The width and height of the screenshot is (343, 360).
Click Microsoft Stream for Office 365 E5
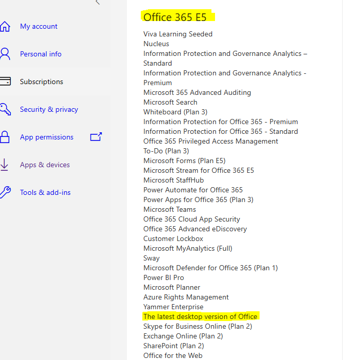[199, 170]
